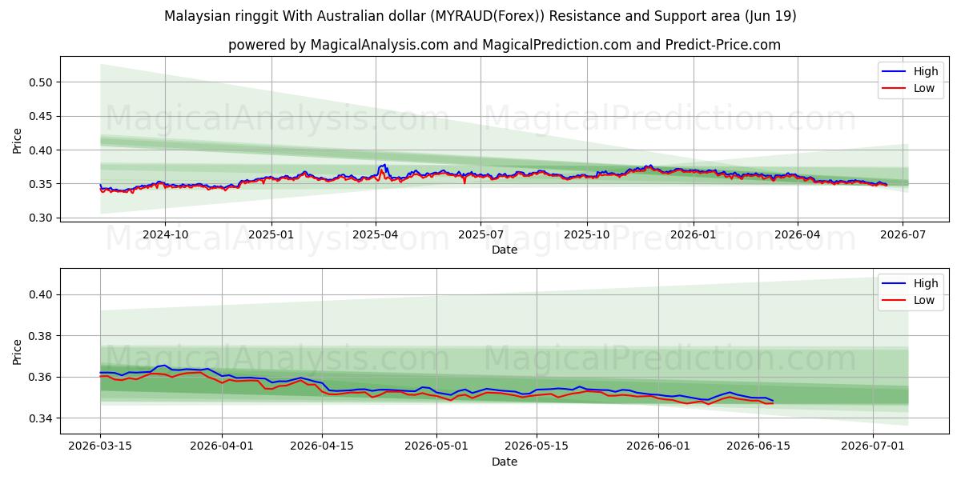Click the 2026-05-01 tick label on bottom chart
Viewport: 961px width, 480px height.
[437, 446]
